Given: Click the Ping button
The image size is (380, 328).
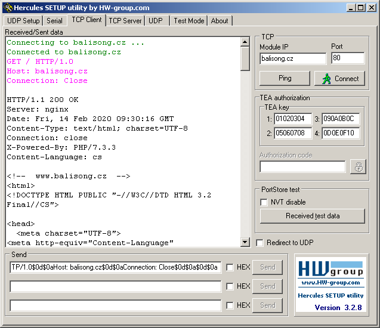Looking at the screenshot, I should [285, 78].
